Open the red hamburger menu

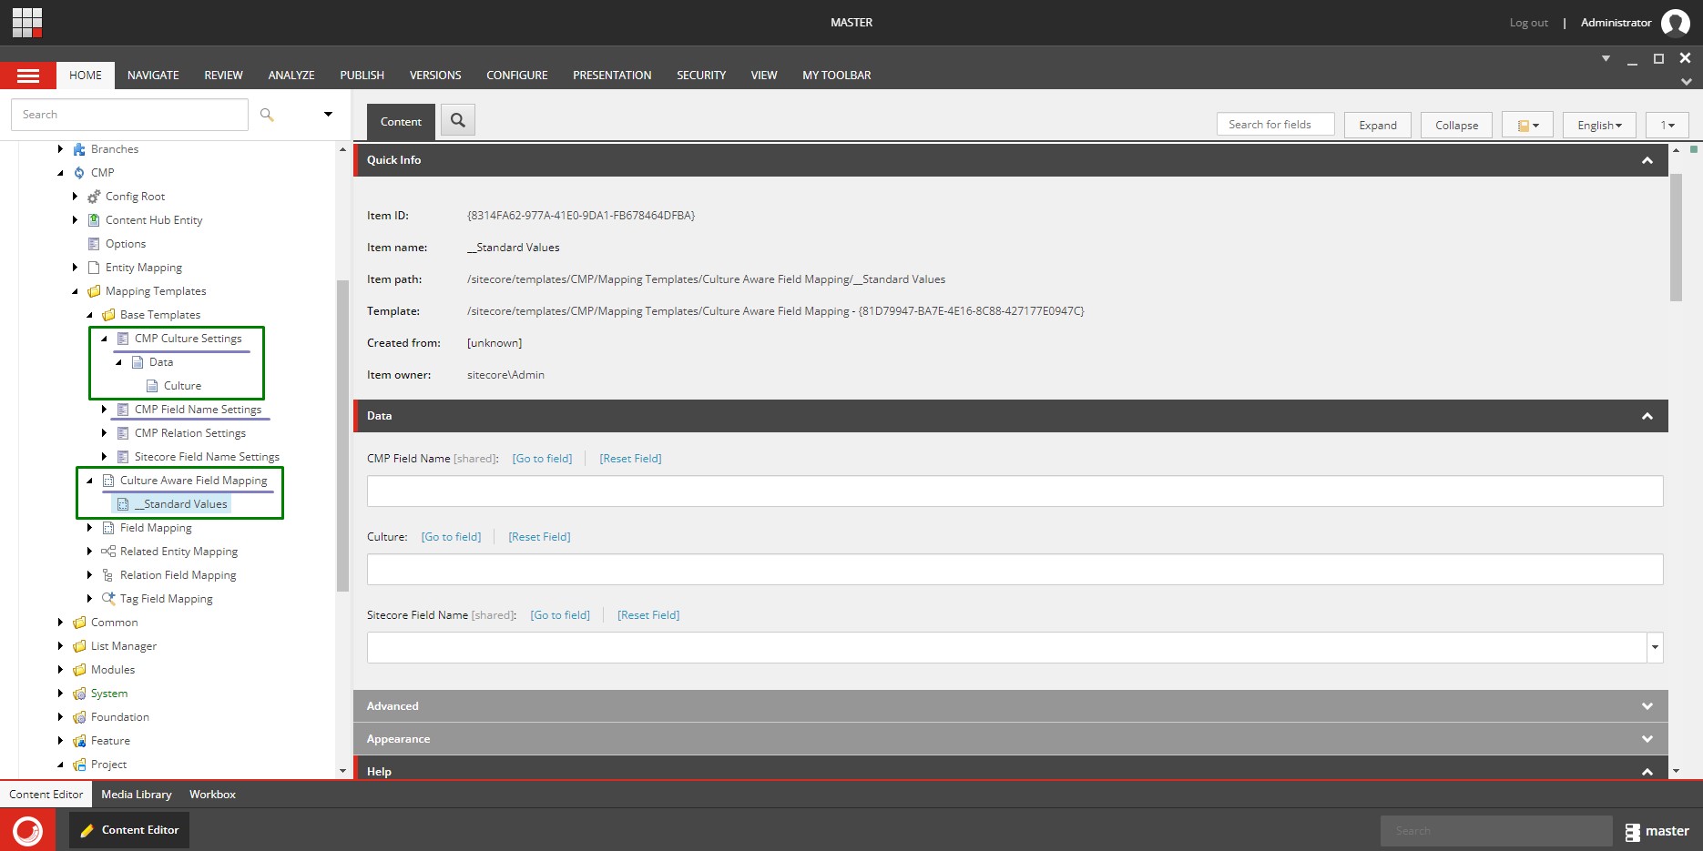(28, 76)
